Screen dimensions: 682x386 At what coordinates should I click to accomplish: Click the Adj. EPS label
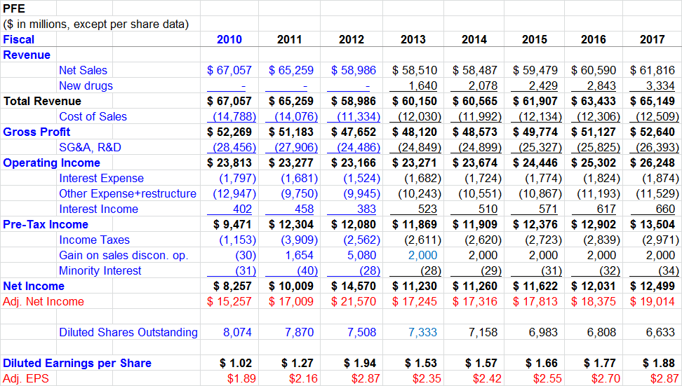26,378
